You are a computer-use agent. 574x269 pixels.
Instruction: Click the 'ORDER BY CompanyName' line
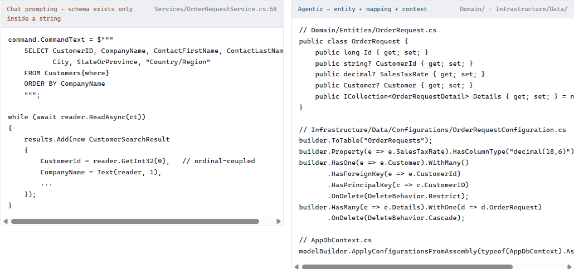(x=65, y=84)
